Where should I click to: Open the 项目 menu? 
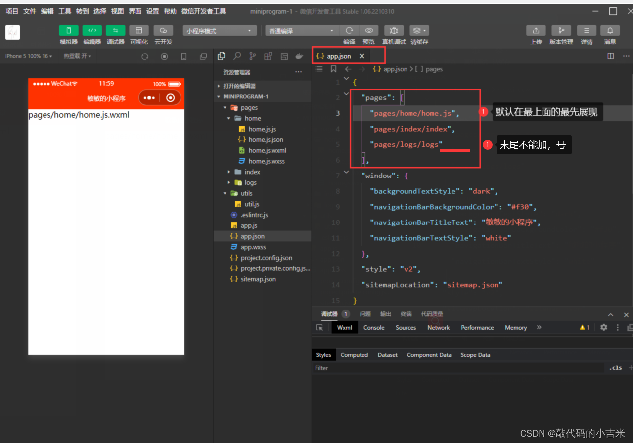[12, 11]
